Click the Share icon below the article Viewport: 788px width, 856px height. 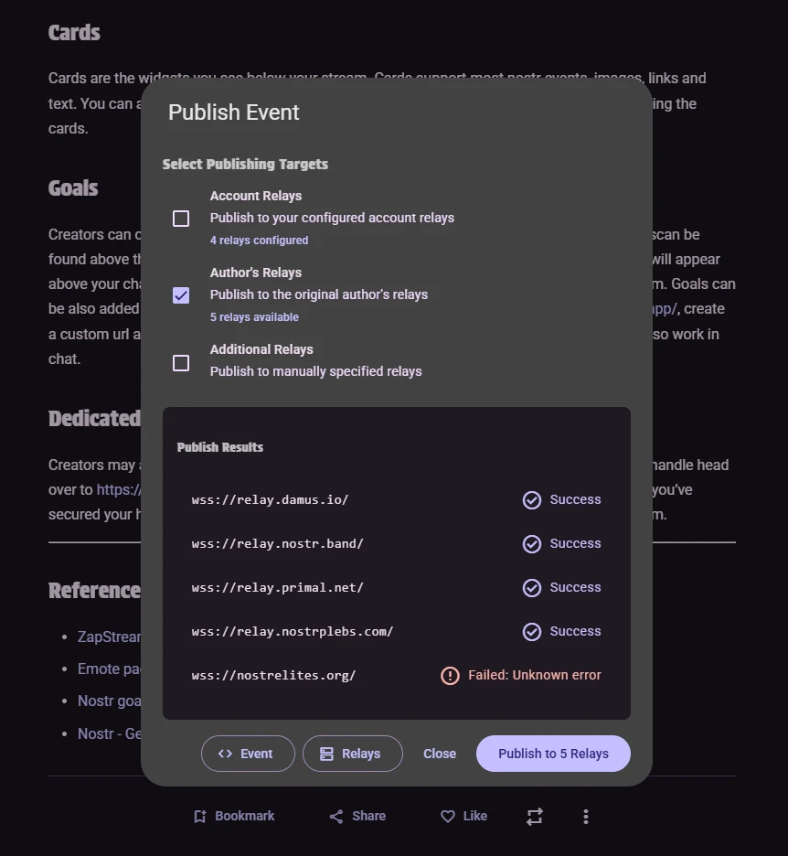click(x=336, y=816)
